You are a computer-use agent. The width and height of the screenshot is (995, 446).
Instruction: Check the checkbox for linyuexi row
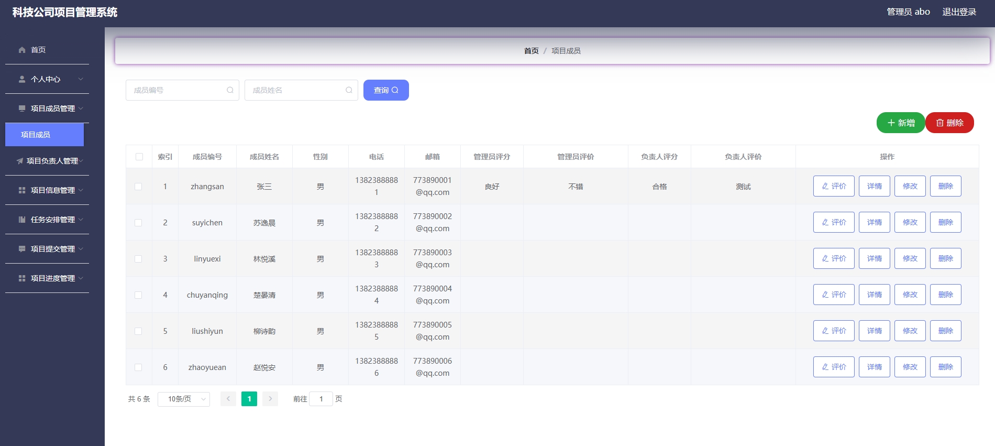pyautogui.click(x=138, y=259)
